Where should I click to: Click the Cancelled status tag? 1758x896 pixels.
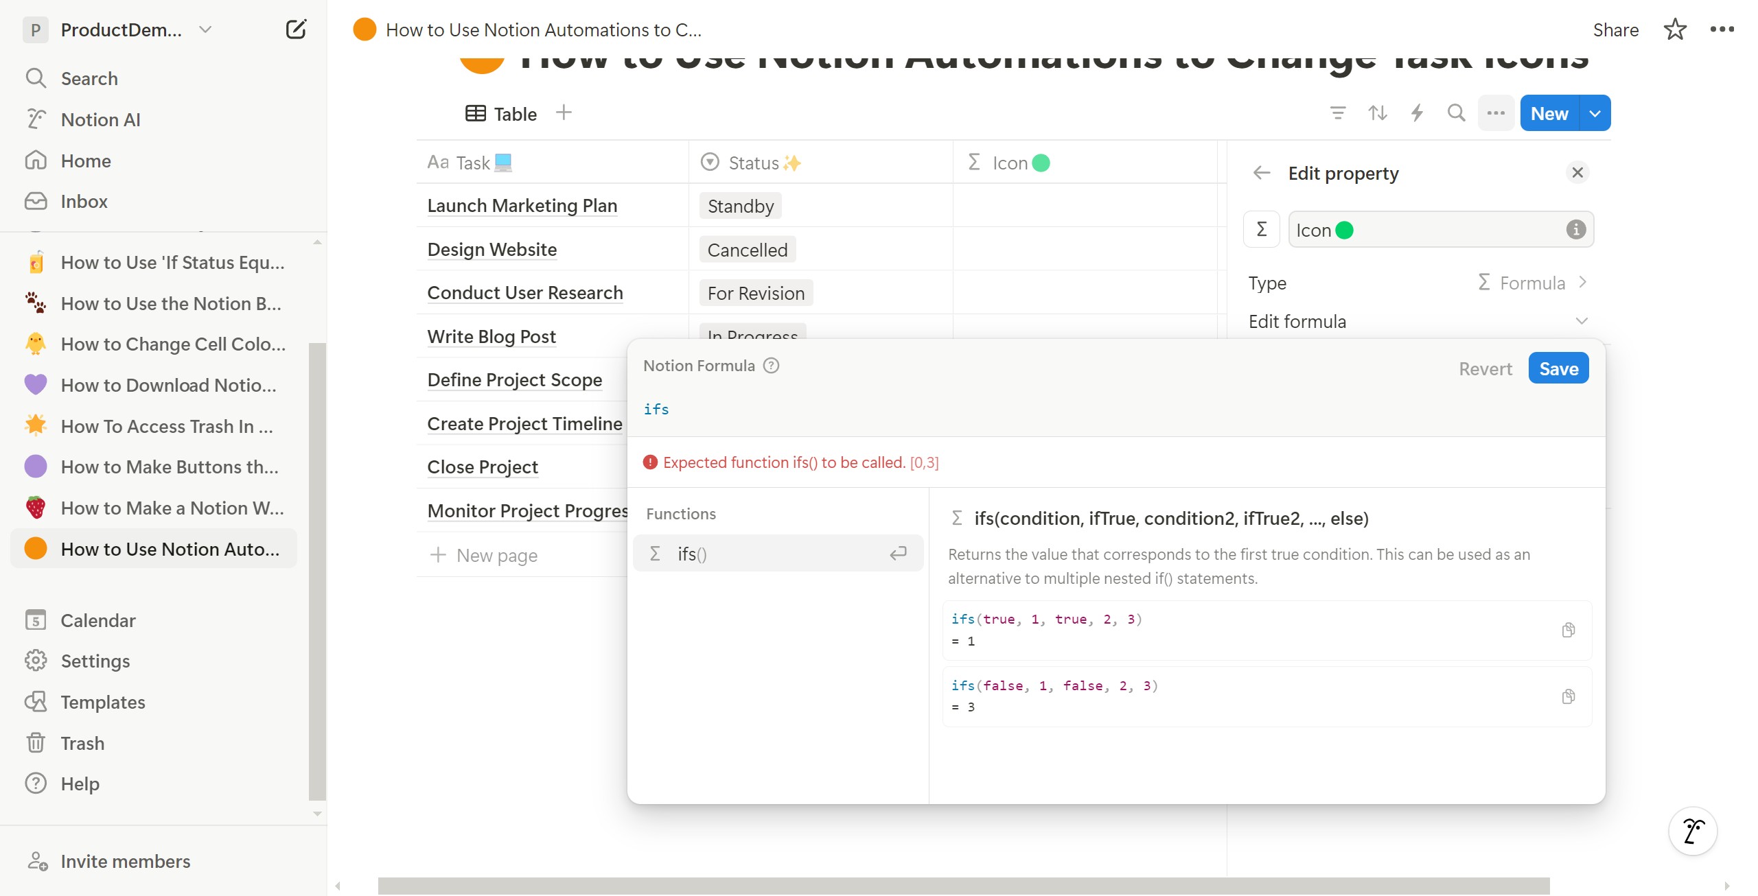(x=748, y=250)
